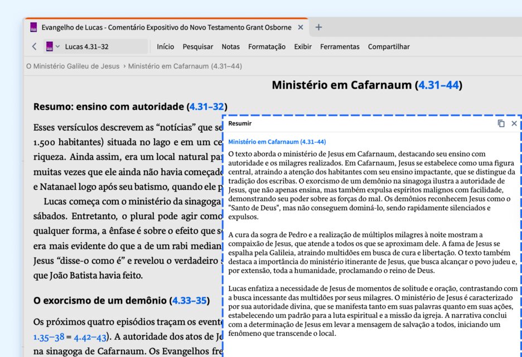Open the 4.31–44 link in the main heading
The image size is (522, 357).
pyautogui.click(x=438, y=85)
